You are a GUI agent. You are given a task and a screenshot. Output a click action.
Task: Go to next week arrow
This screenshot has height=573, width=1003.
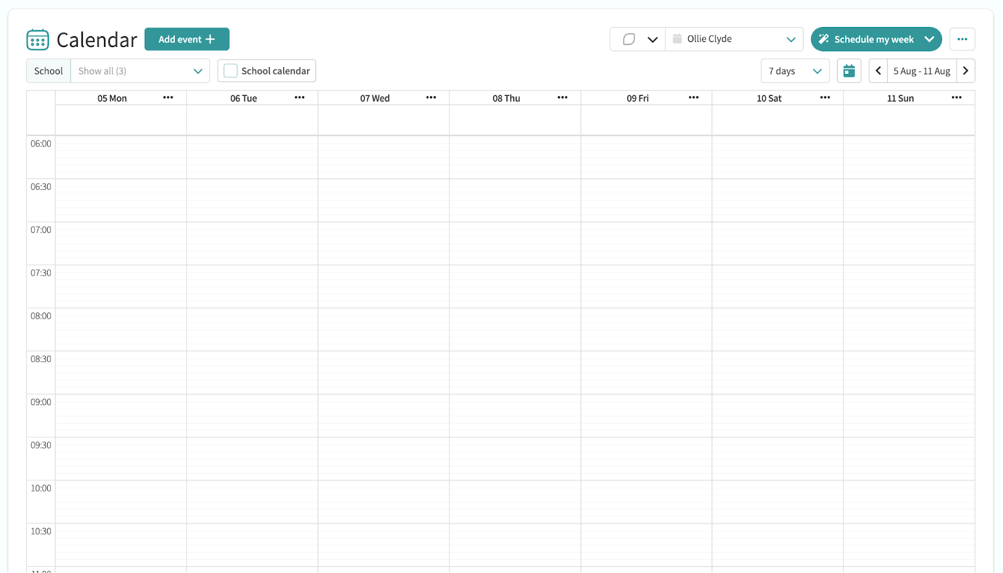[965, 71]
